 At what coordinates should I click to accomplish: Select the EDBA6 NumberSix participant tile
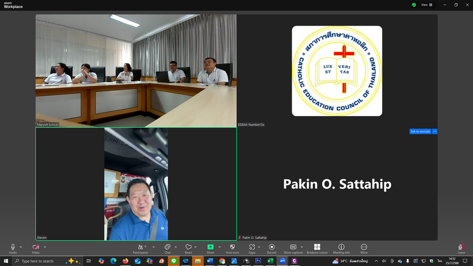click(337, 70)
